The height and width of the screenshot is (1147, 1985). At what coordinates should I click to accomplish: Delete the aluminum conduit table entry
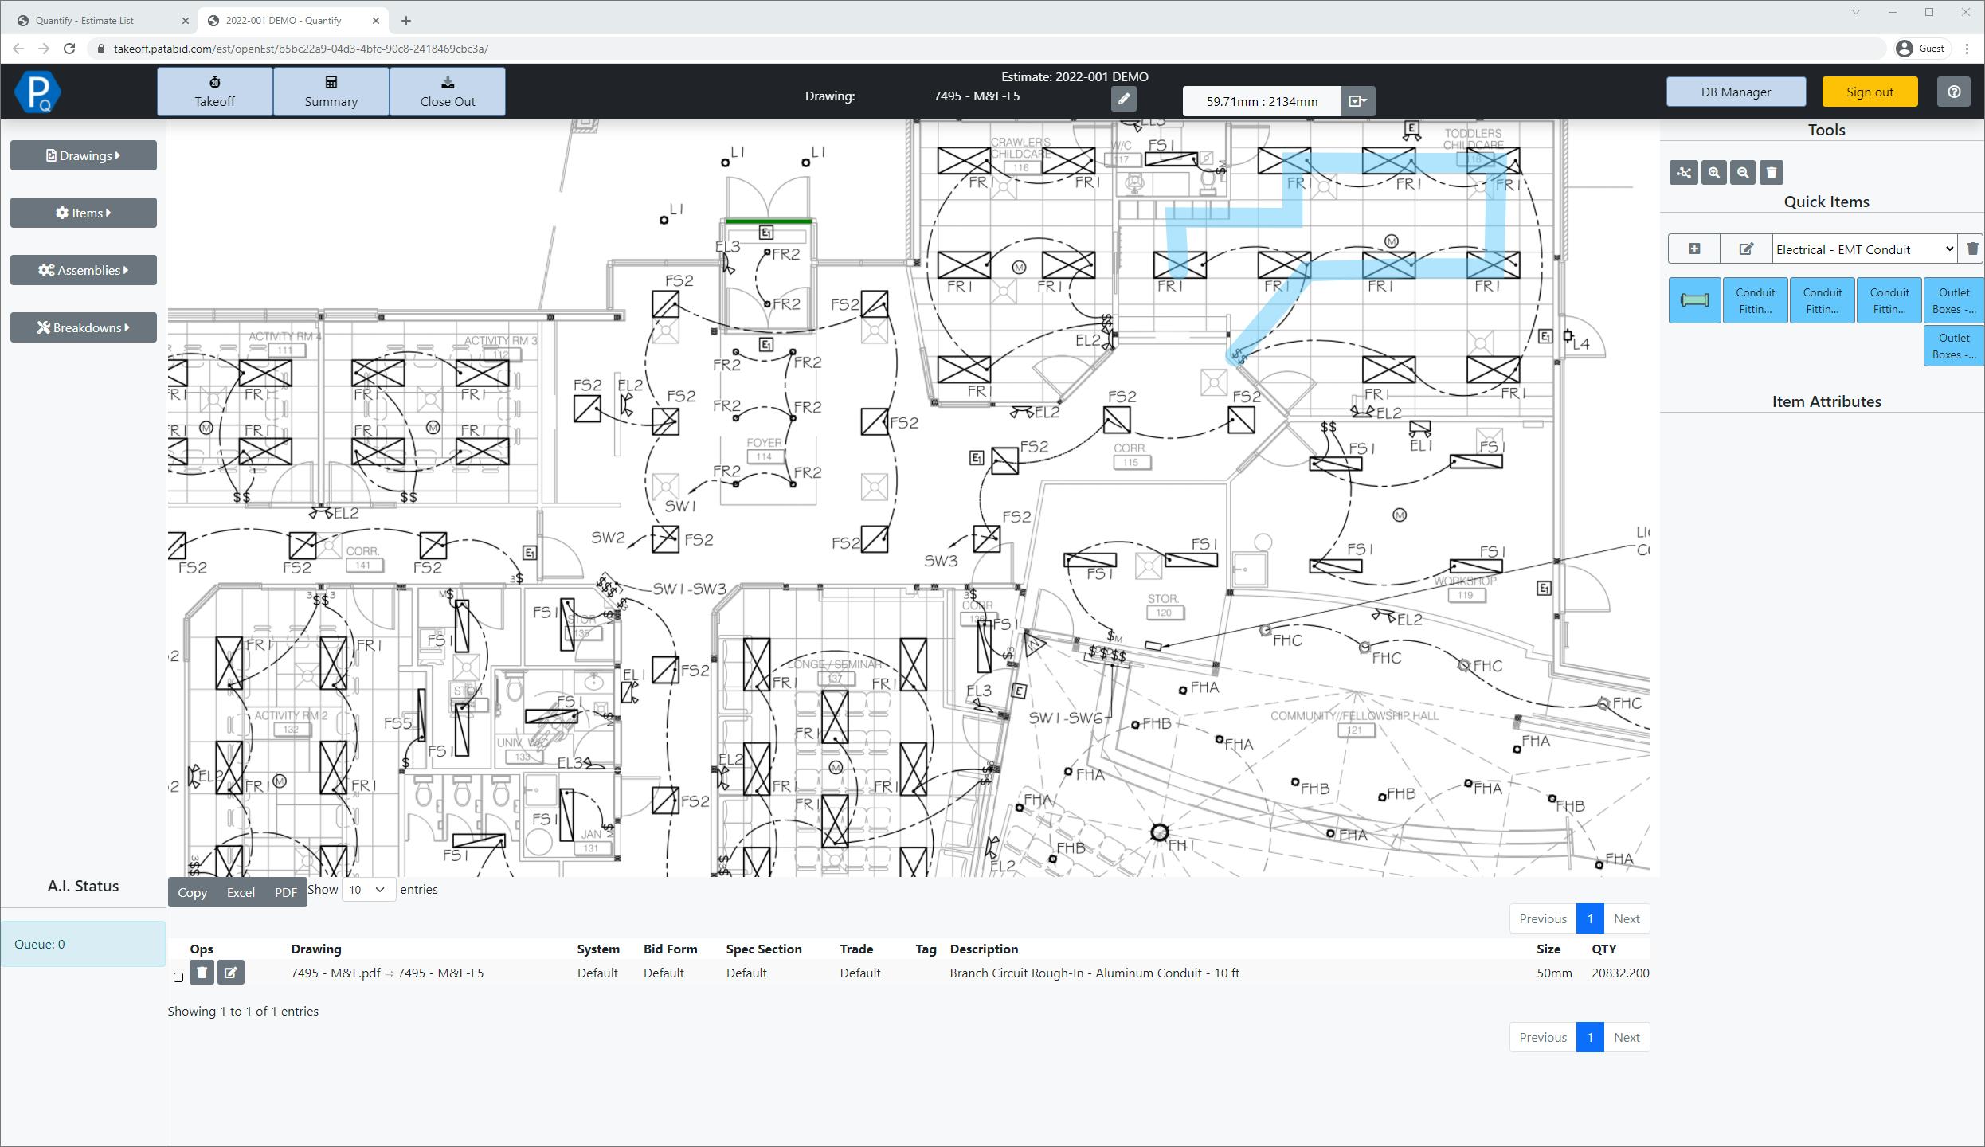[202, 973]
